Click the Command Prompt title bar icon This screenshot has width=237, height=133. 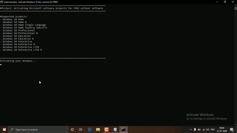click(x=1, y=2)
